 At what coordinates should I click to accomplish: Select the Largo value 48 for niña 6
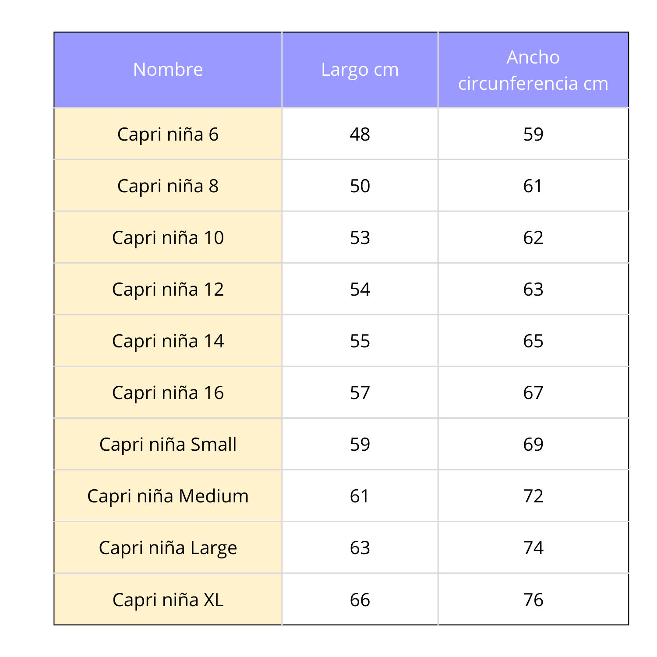(x=360, y=134)
